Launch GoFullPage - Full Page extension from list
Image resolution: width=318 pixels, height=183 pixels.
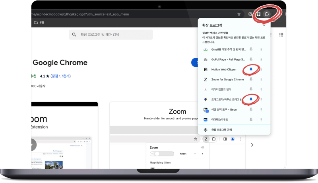[x=225, y=59]
